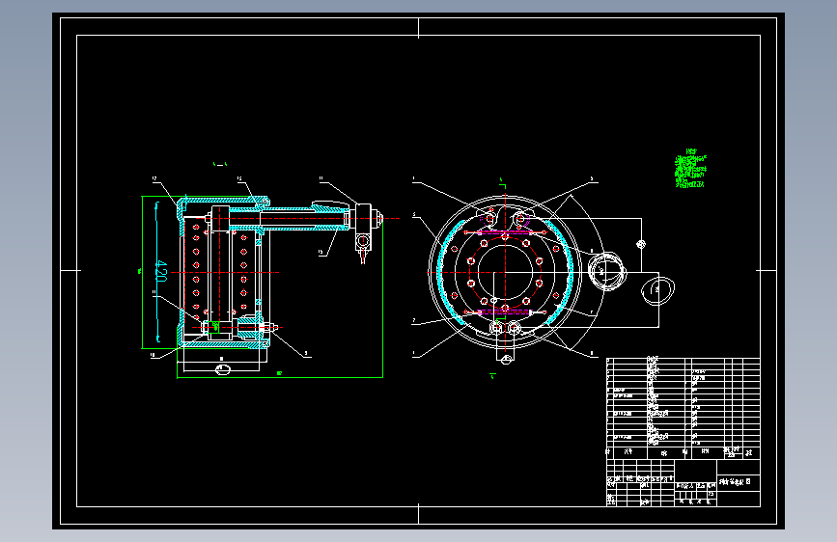Click the cyan 420 dimension text
The height and width of the screenshot is (542, 837).
[x=160, y=271]
